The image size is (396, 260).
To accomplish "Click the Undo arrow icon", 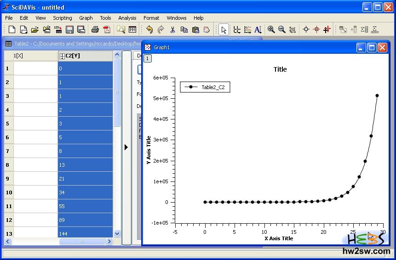I will pyautogui.click(x=149, y=30).
